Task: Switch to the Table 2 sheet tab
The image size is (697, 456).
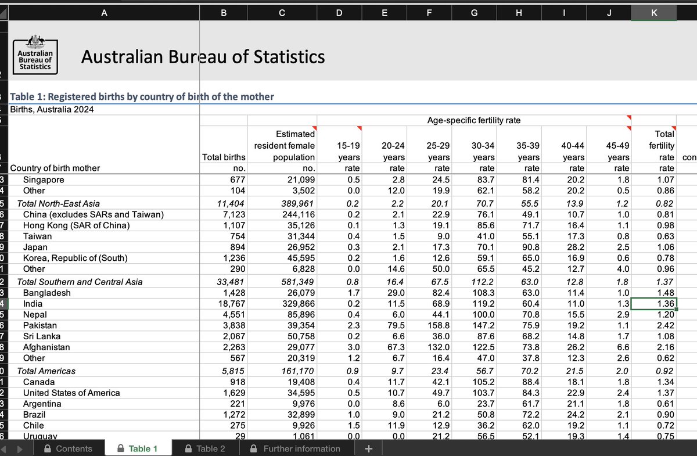Action: [x=204, y=448]
